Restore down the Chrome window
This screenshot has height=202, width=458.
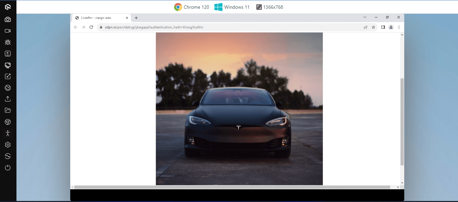[x=387, y=17]
